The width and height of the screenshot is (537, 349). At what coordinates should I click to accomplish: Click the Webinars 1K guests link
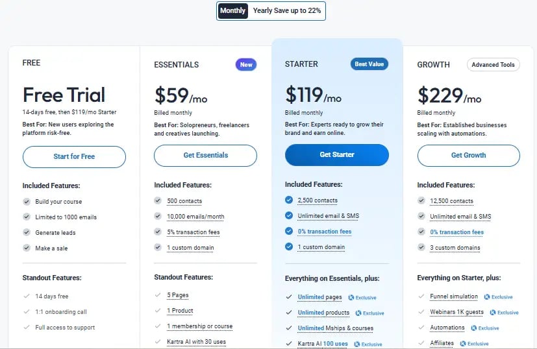[457, 312]
